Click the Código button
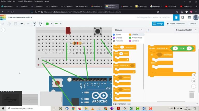This screenshot has width=199, height=111. pos(158,24)
